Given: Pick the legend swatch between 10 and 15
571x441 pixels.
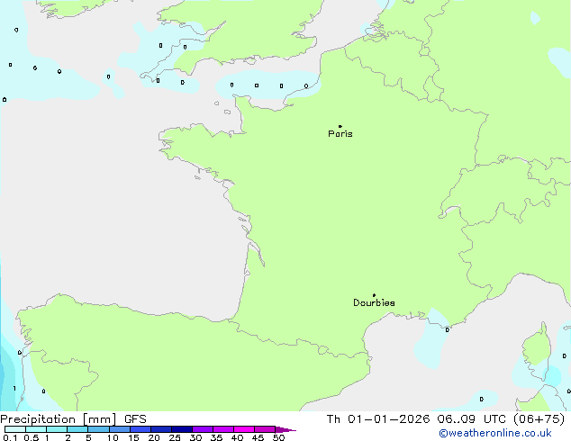Looking at the screenshot, I should click(x=120, y=429).
